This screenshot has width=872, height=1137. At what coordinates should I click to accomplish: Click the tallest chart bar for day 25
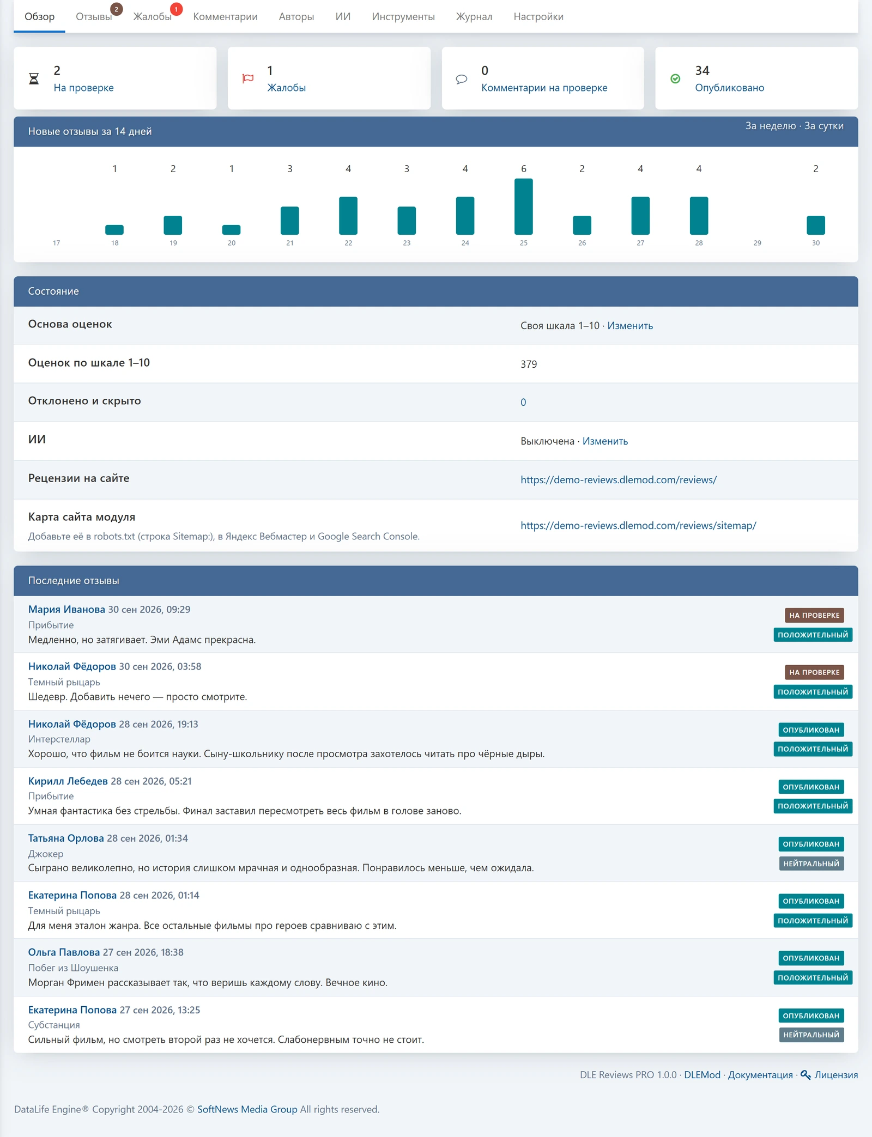click(524, 206)
